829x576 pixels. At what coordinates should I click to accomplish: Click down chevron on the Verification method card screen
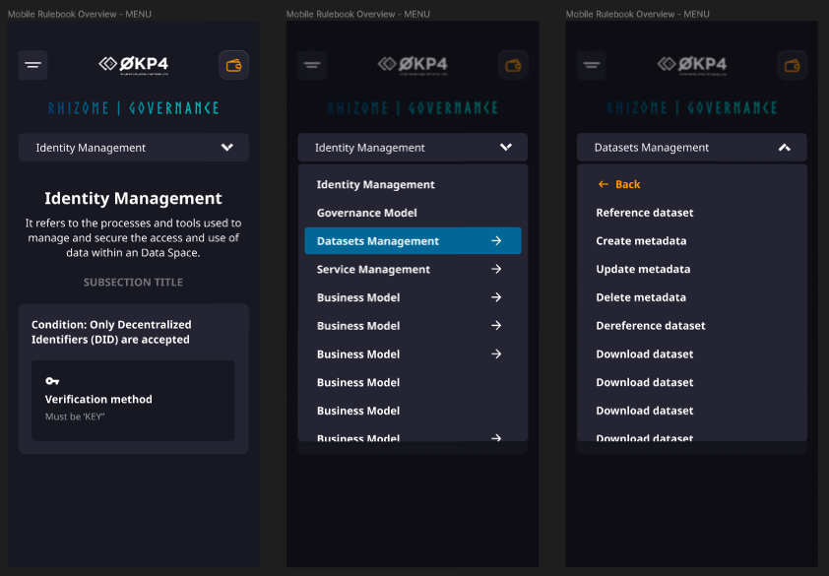pos(227,148)
